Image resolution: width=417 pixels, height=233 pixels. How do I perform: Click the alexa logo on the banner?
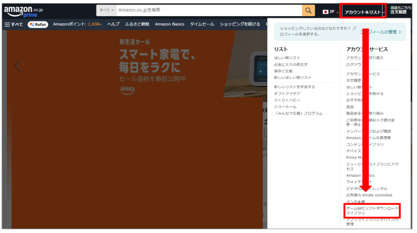click(127, 90)
